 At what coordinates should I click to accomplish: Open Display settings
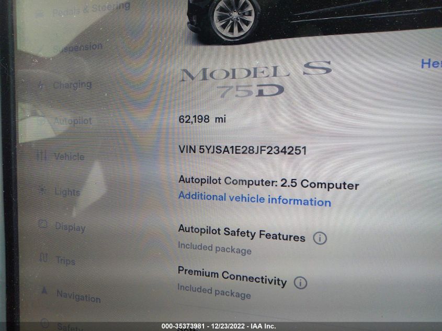[x=70, y=227]
